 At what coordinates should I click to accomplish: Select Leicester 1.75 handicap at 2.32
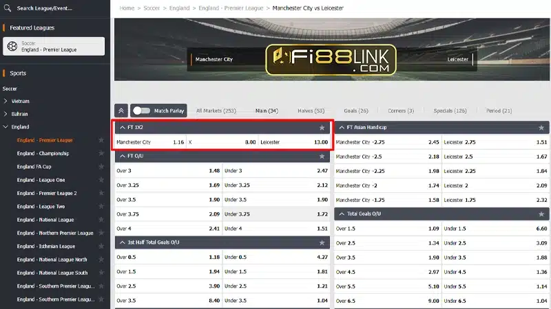pyautogui.click(x=495, y=200)
